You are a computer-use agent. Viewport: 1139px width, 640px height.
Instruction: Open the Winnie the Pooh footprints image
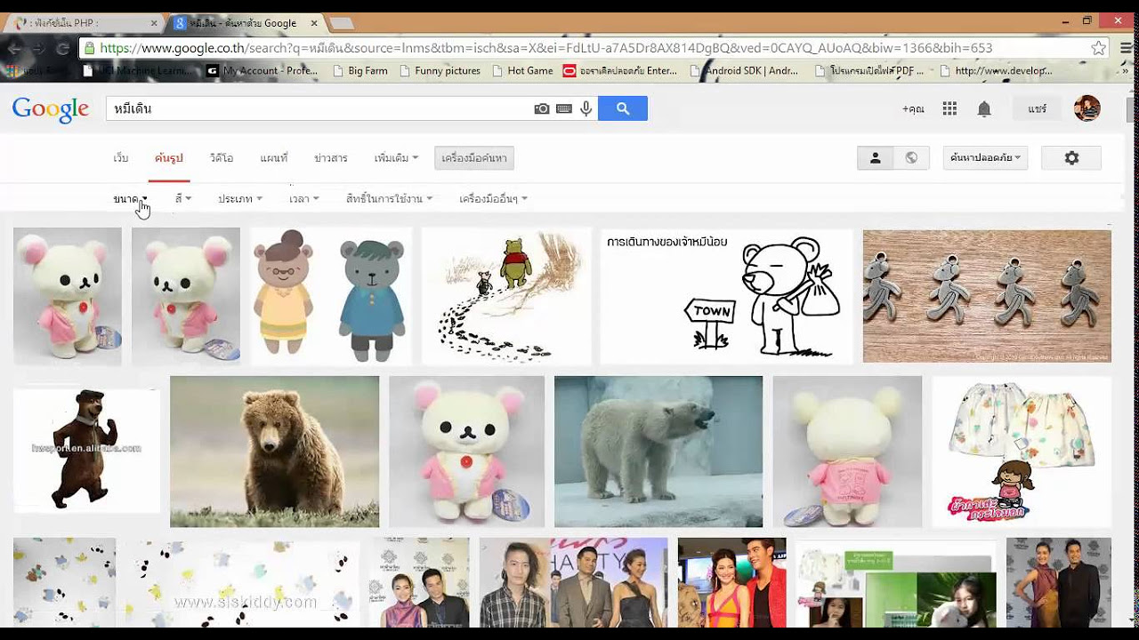click(x=506, y=297)
